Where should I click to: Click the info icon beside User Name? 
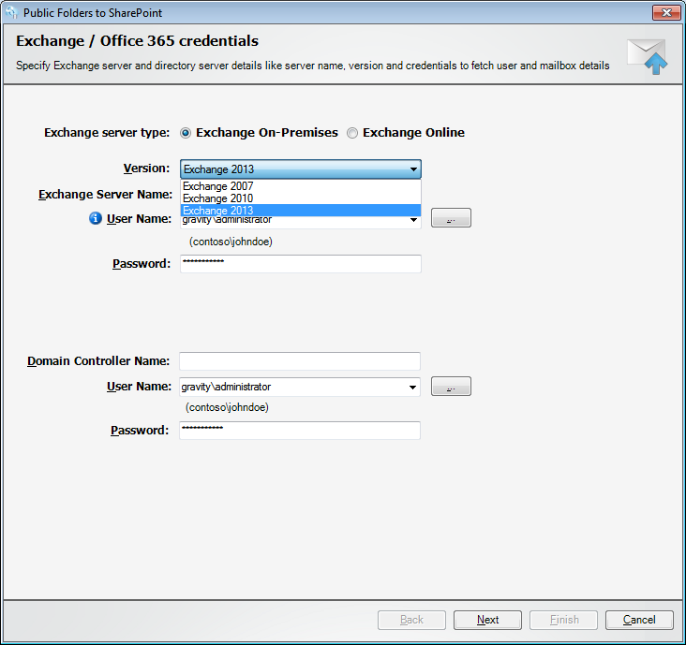click(x=96, y=218)
